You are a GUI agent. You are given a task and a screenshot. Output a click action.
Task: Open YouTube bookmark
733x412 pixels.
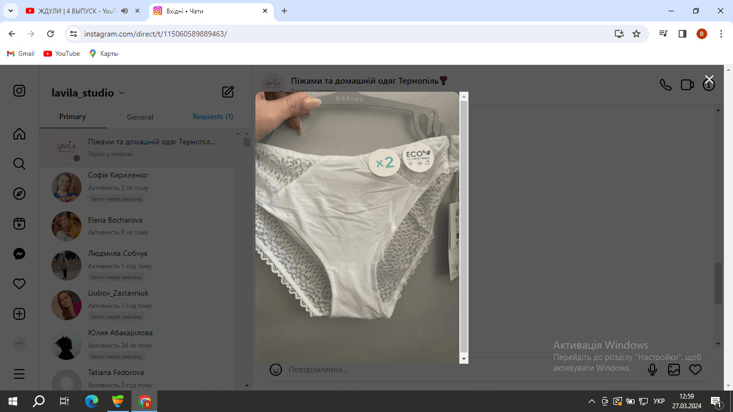click(62, 54)
